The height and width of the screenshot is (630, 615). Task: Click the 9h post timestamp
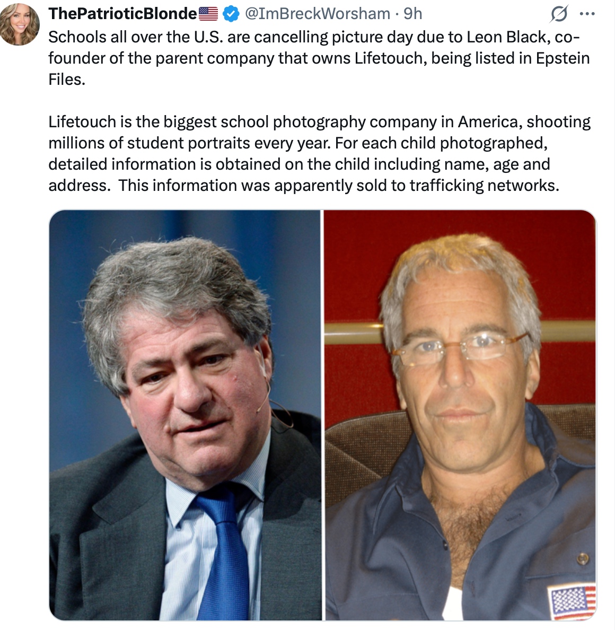click(x=413, y=14)
